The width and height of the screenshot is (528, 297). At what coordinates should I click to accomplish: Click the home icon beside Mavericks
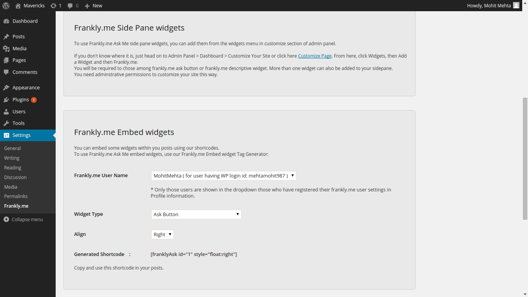[18, 5]
